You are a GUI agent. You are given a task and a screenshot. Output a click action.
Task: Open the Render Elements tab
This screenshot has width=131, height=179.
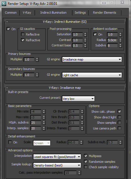(x=105, y=13)
